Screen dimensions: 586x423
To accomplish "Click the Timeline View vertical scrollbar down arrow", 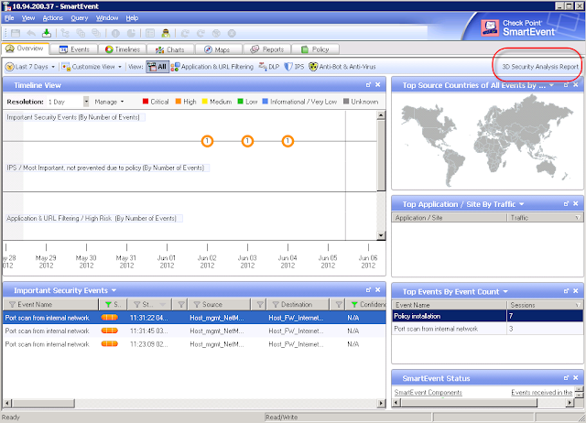I will click(381, 235).
